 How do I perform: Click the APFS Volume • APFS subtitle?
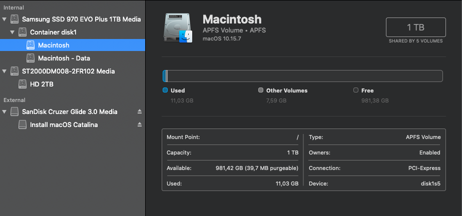coord(234,30)
